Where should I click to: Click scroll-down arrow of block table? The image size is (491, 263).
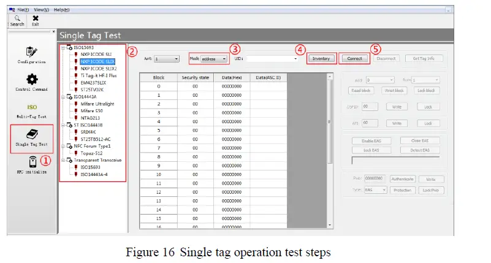pyautogui.click(x=329, y=225)
